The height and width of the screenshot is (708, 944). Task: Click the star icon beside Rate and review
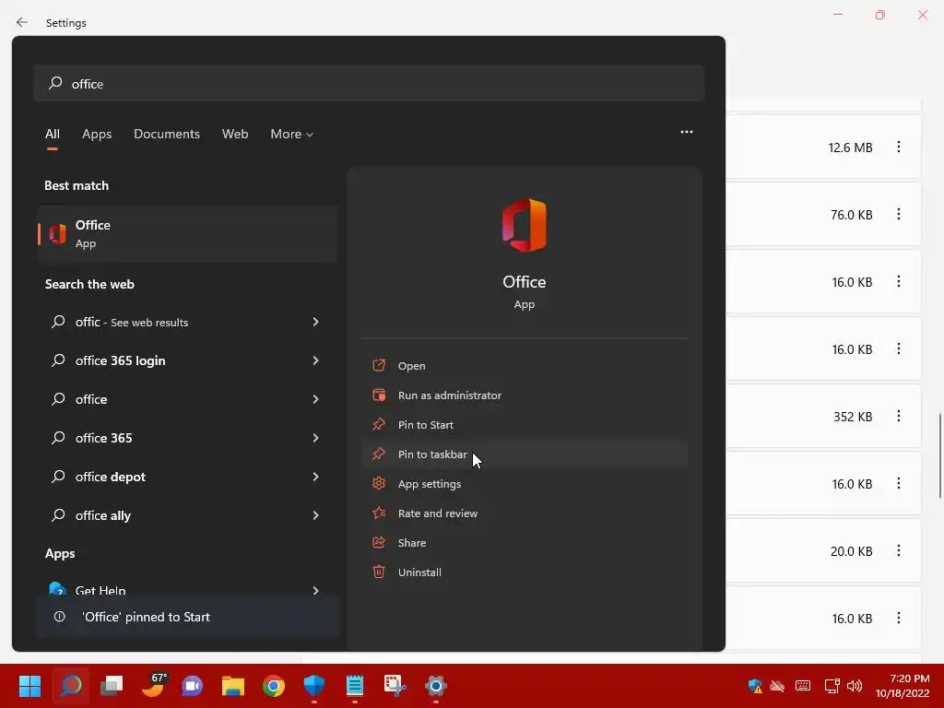tap(379, 513)
